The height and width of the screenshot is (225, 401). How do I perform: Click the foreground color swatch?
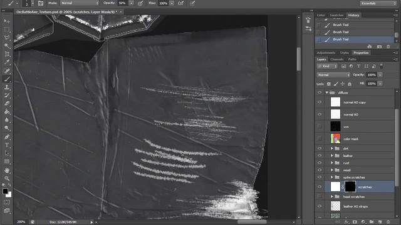(x=5, y=191)
